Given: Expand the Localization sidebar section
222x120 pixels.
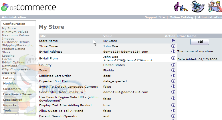Looking at the screenshot, I should (13, 100).
